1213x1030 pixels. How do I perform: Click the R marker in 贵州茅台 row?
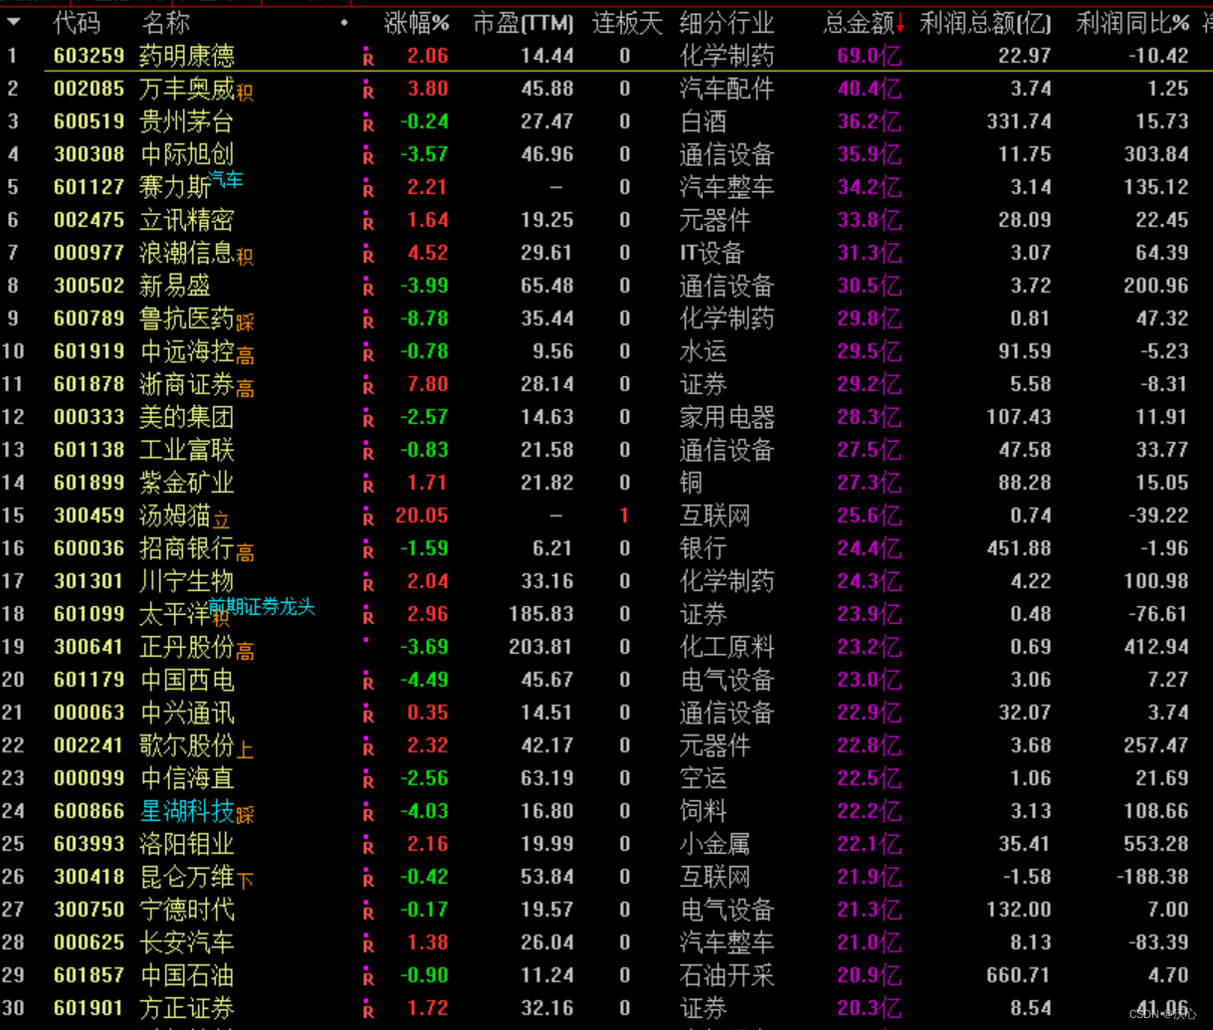coord(368,123)
